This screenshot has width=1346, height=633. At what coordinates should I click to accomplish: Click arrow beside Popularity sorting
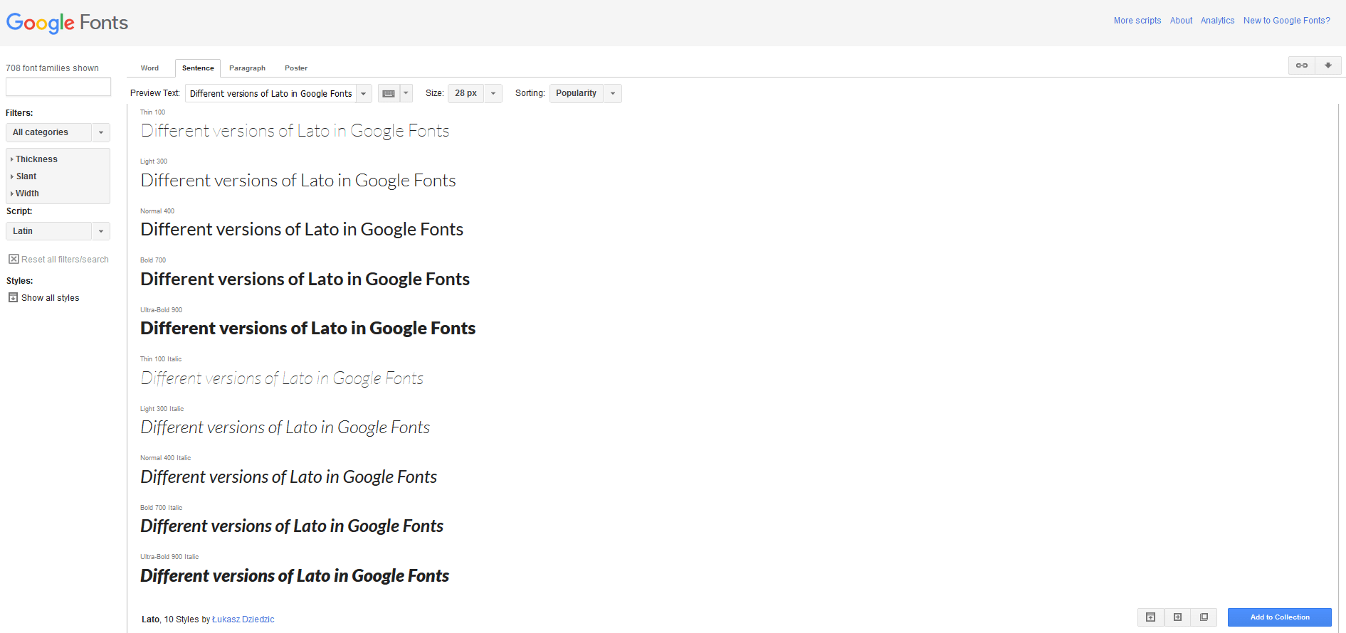tap(613, 93)
